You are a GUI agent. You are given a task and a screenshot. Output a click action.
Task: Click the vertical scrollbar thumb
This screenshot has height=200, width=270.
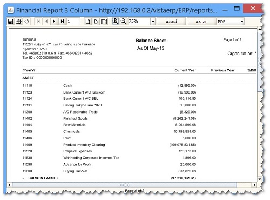(260, 62)
